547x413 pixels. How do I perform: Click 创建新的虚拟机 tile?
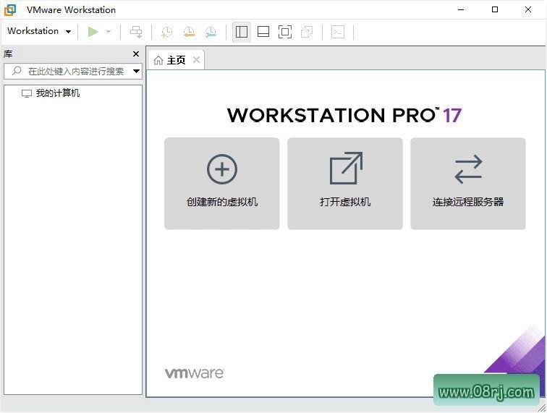[x=222, y=184]
